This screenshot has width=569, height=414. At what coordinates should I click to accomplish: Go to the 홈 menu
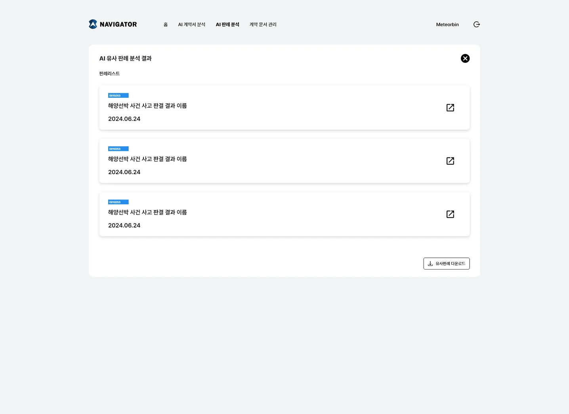(166, 25)
